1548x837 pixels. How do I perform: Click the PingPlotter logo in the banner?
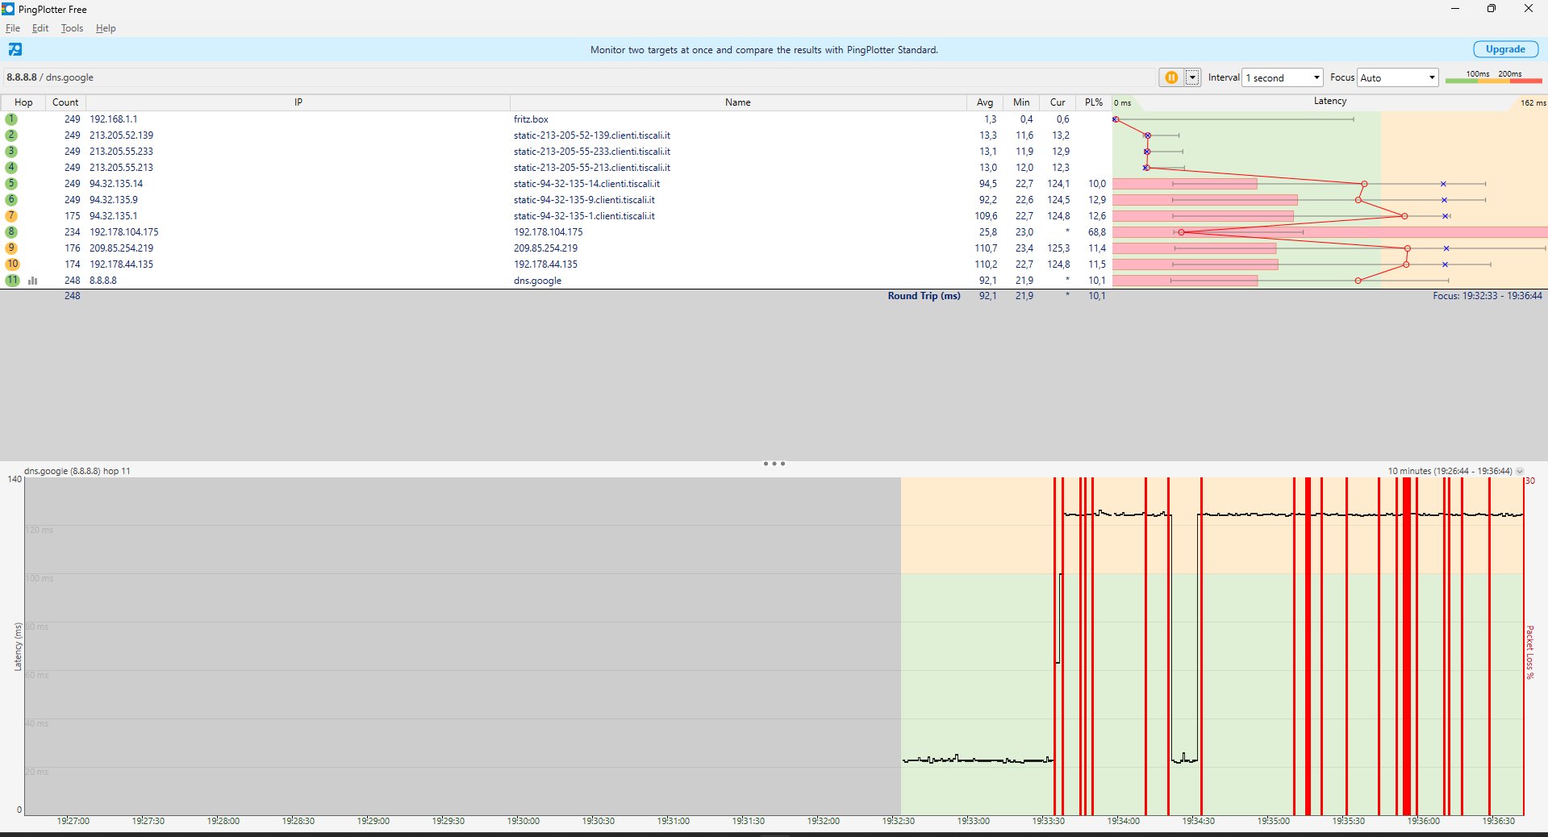(x=15, y=49)
